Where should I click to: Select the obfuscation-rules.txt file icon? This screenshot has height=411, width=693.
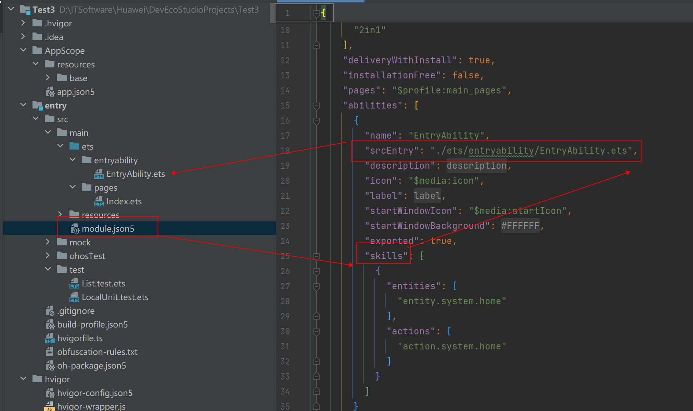click(x=50, y=352)
